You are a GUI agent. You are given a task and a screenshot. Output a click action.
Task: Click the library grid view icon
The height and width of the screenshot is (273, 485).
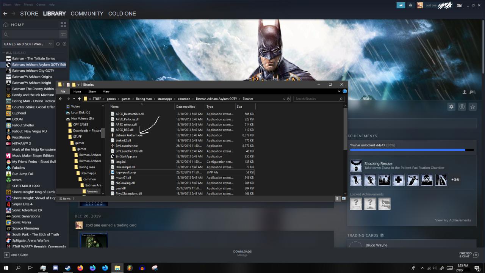click(63, 25)
